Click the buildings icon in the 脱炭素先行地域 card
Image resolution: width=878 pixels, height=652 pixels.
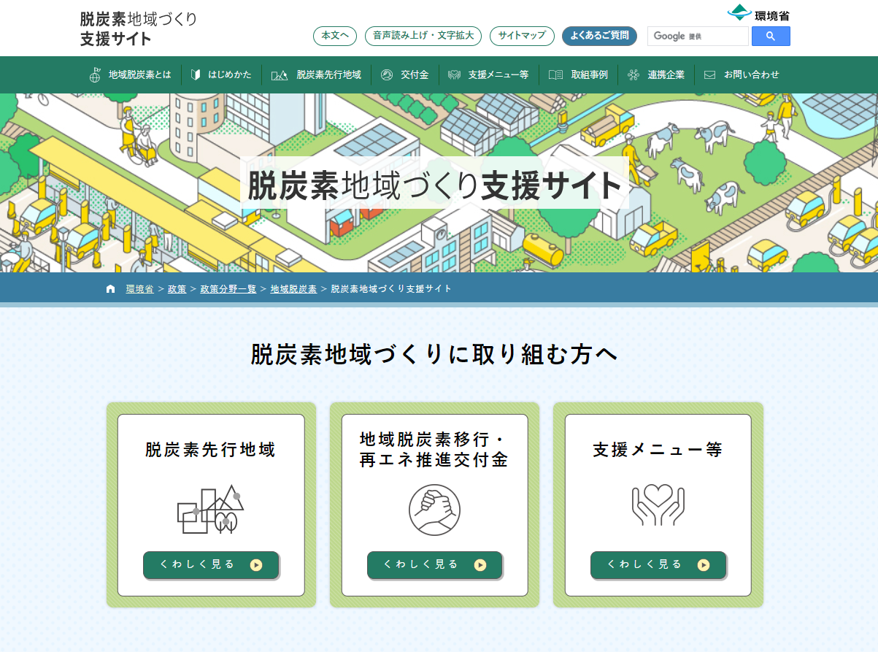click(210, 508)
